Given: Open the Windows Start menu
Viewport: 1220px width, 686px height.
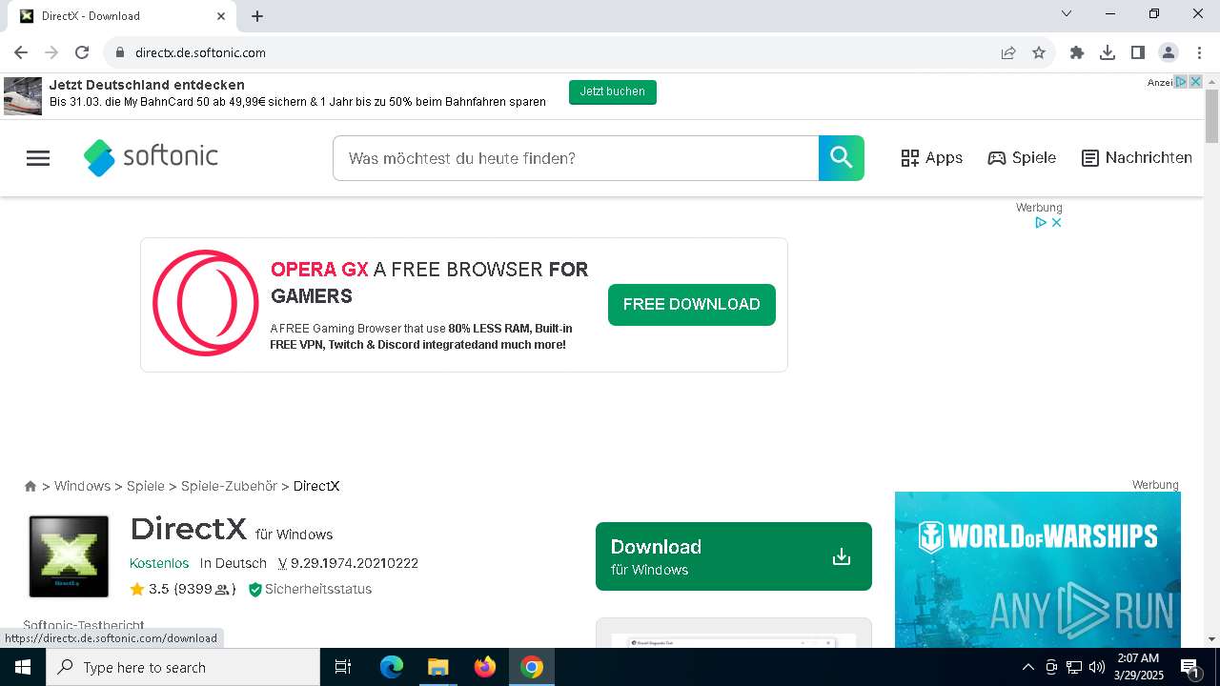Looking at the screenshot, I should (x=23, y=667).
